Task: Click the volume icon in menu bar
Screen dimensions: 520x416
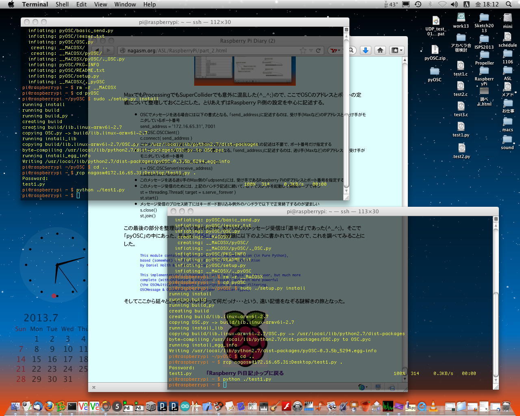Action: pyautogui.click(x=454, y=4)
